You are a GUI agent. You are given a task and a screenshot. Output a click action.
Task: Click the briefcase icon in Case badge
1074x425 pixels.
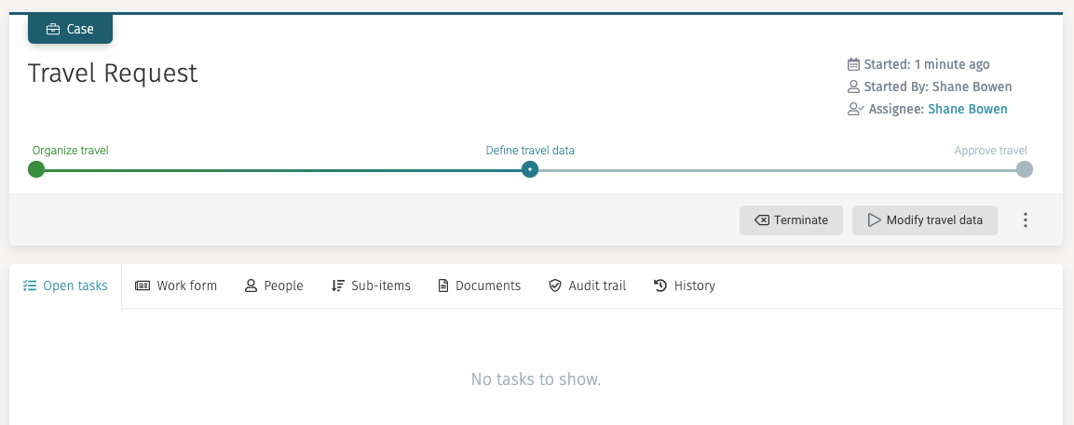pos(51,29)
